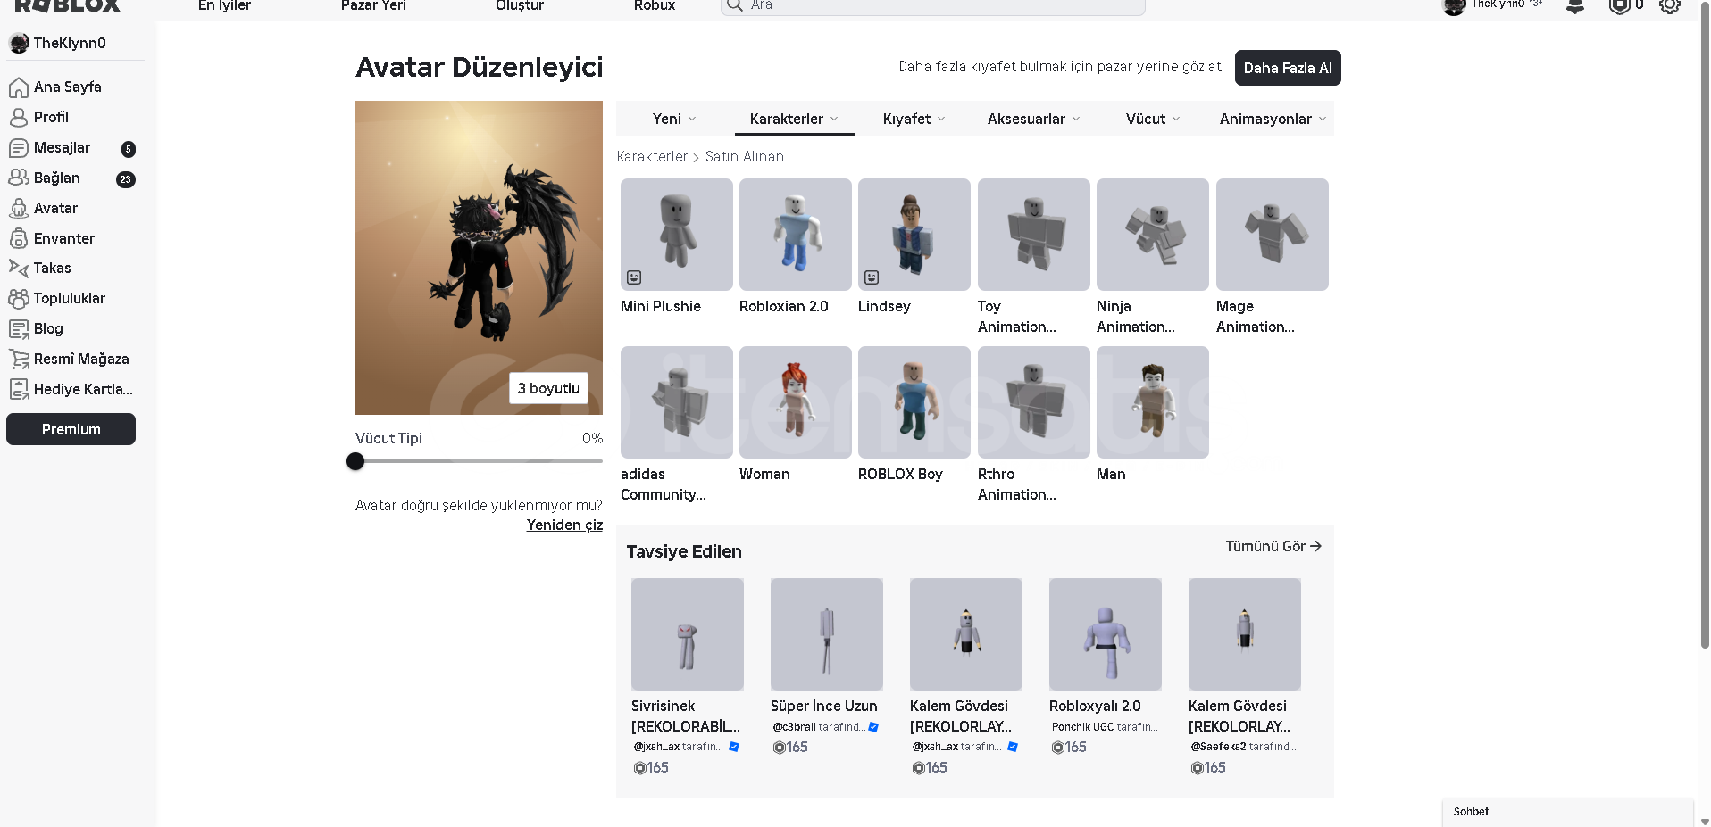Expand the Kıyafet dropdown tab
The image size is (1711, 827).
(913, 119)
